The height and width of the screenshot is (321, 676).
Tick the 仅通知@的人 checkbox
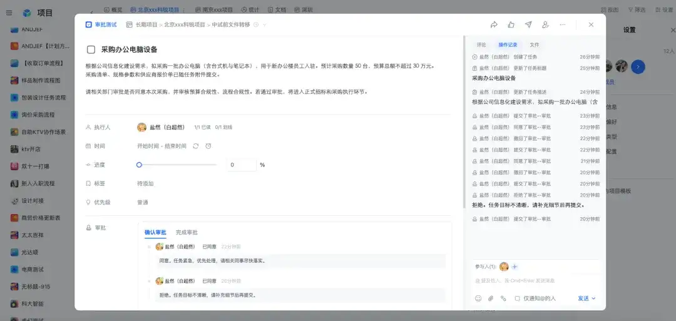(x=518, y=298)
